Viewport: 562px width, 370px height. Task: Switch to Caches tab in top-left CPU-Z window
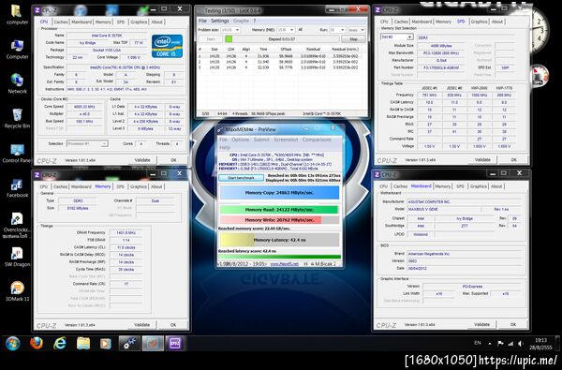[60, 22]
